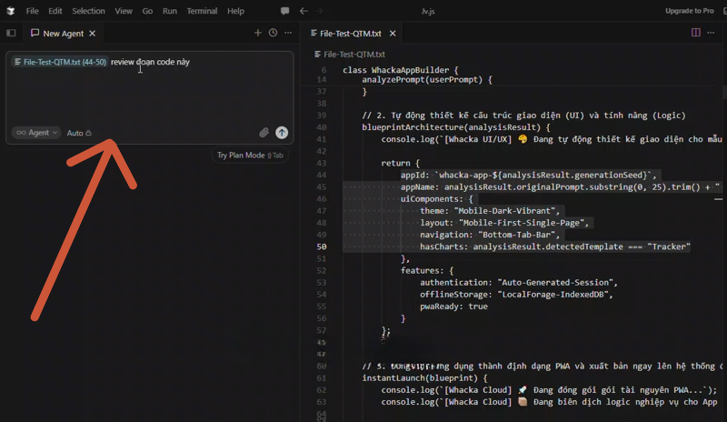Open the Edit menu
Image resolution: width=727 pixels, height=422 pixels.
click(x=55, y=11)
